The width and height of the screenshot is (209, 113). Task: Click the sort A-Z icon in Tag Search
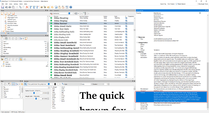(x=21, y=39)
